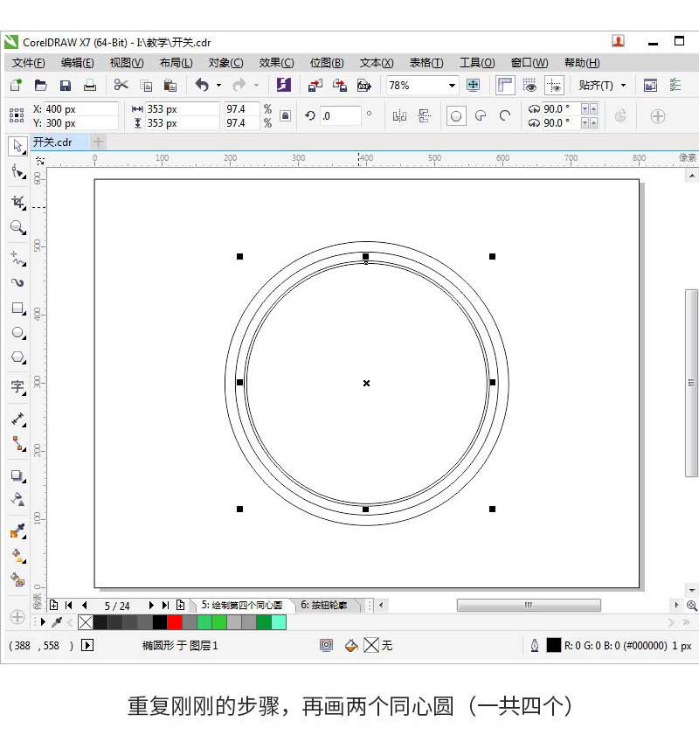
Task: Select the Ellipse tool
Action: tap(18, 333)
